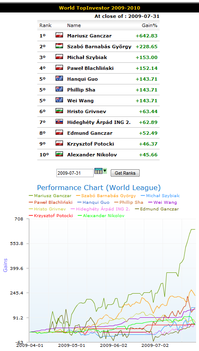Click Australia flag next to Wei Wang
The image size is (199, 351).
tap(59, 100)
